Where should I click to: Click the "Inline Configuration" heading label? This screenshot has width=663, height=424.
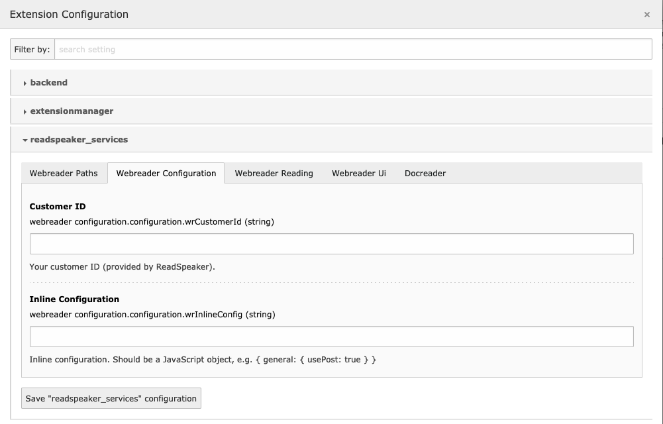[x=74, y=299]
